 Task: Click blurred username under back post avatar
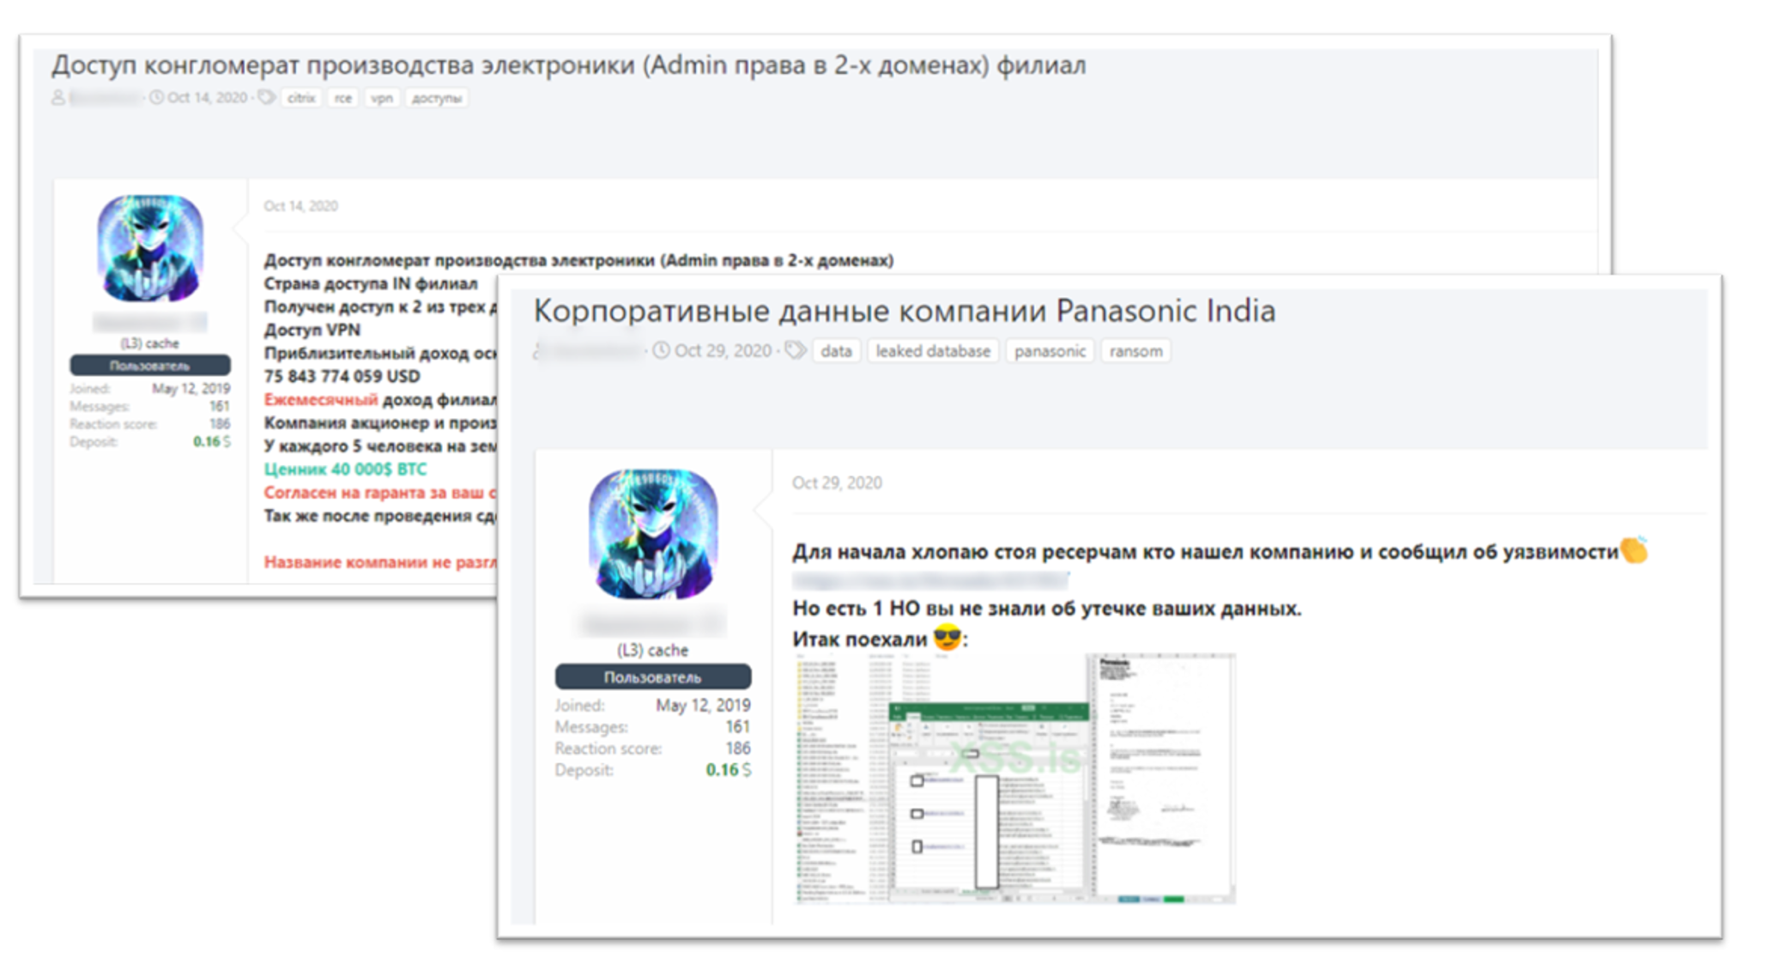[x=150, y=323]
